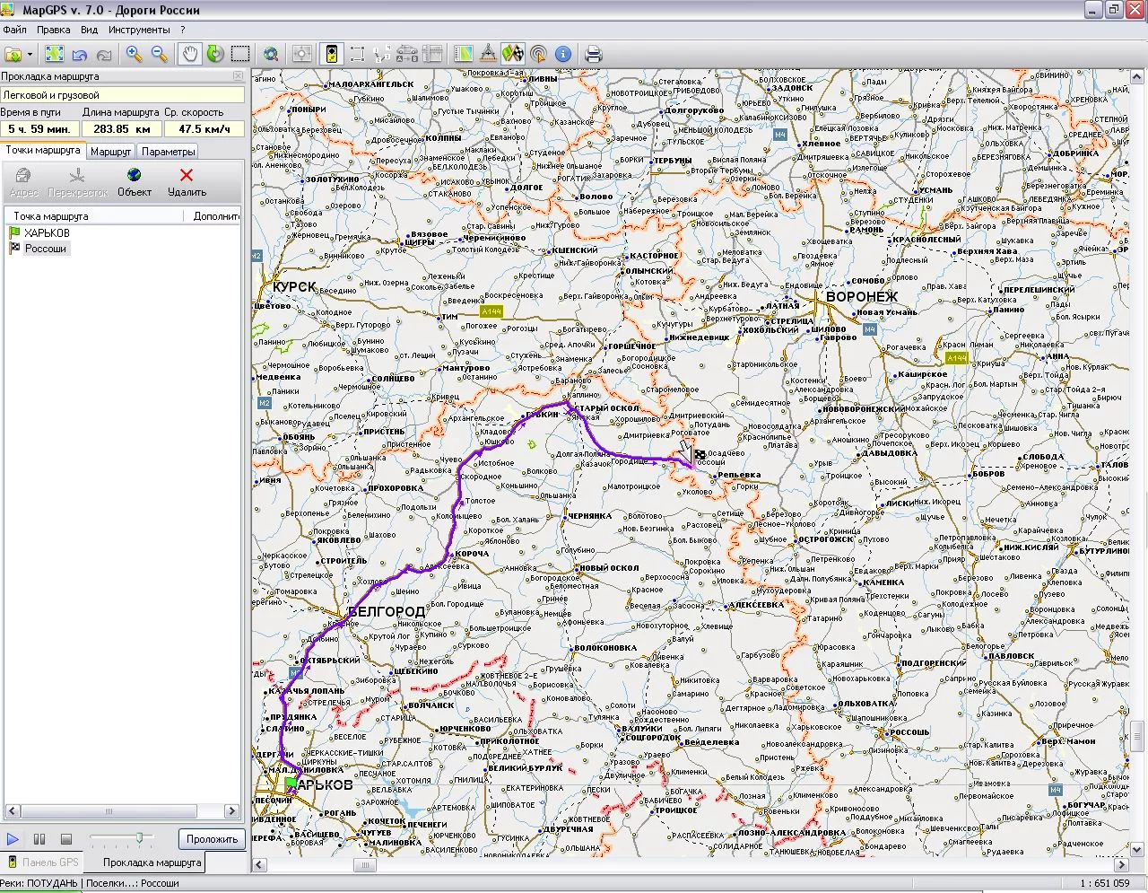The width and height of the screenshot is (1148, 893).
Task: Select the hand pan tool
Action: tap(190, 54)
